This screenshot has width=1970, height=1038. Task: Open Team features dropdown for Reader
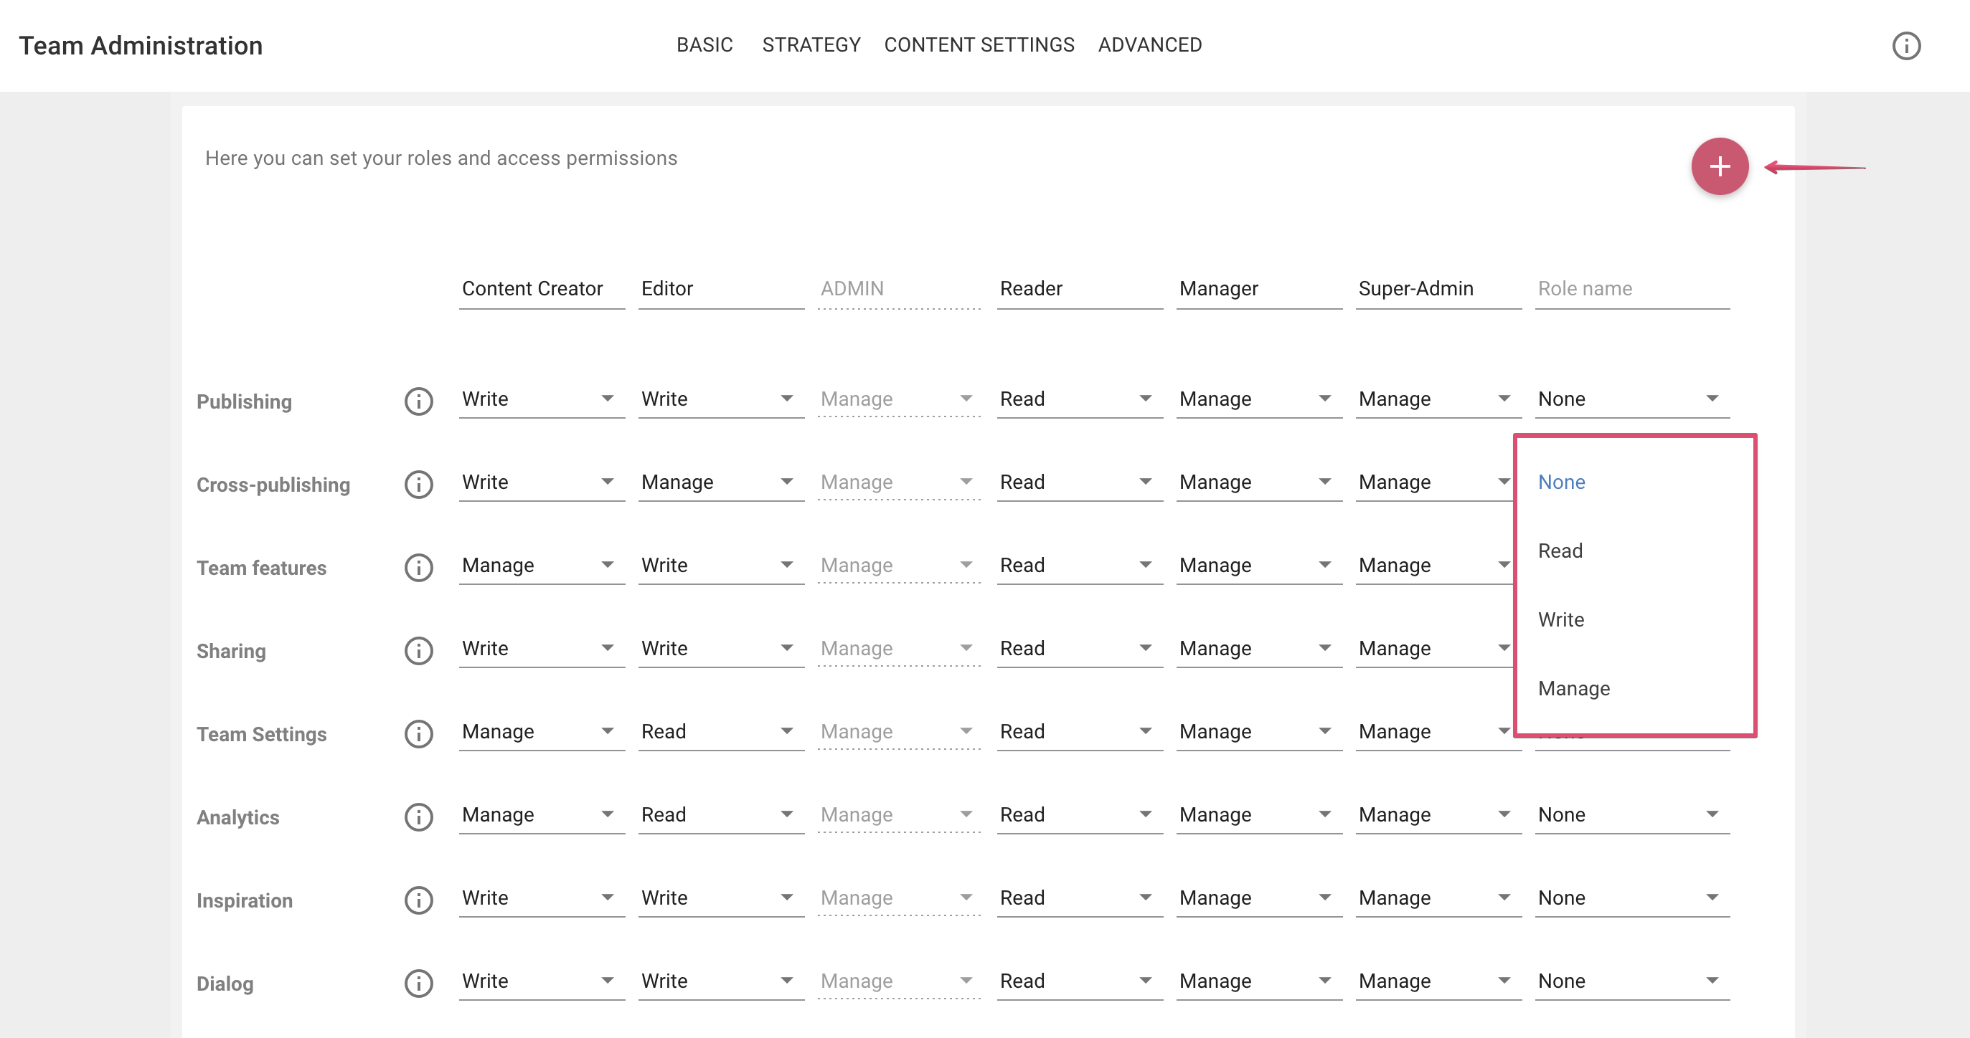[1080, 566]
